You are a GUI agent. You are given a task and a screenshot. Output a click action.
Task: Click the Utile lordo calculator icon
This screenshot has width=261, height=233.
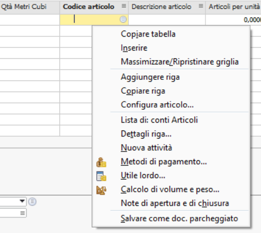101,176
